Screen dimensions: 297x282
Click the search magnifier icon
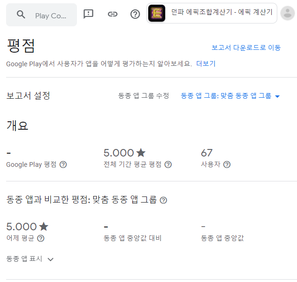pos(21,15)
